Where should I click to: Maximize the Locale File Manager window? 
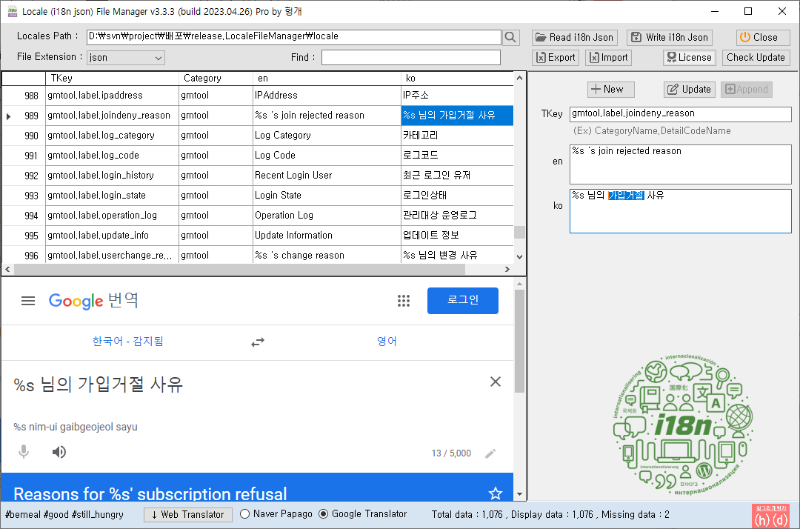[x=748, y=11]
